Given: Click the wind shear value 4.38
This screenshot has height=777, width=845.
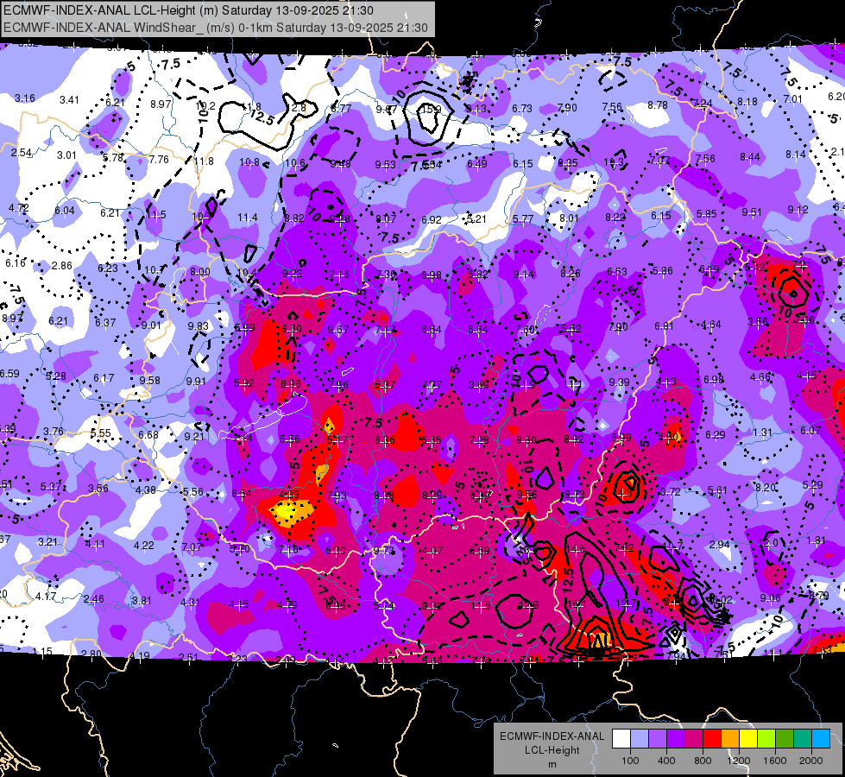Looking at the screenshot, I should 146,490.
